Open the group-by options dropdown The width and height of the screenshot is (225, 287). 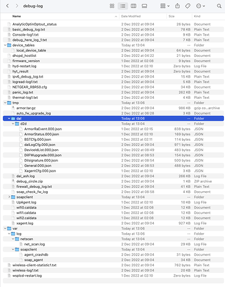pyautogui.click(x=165, y=6)
